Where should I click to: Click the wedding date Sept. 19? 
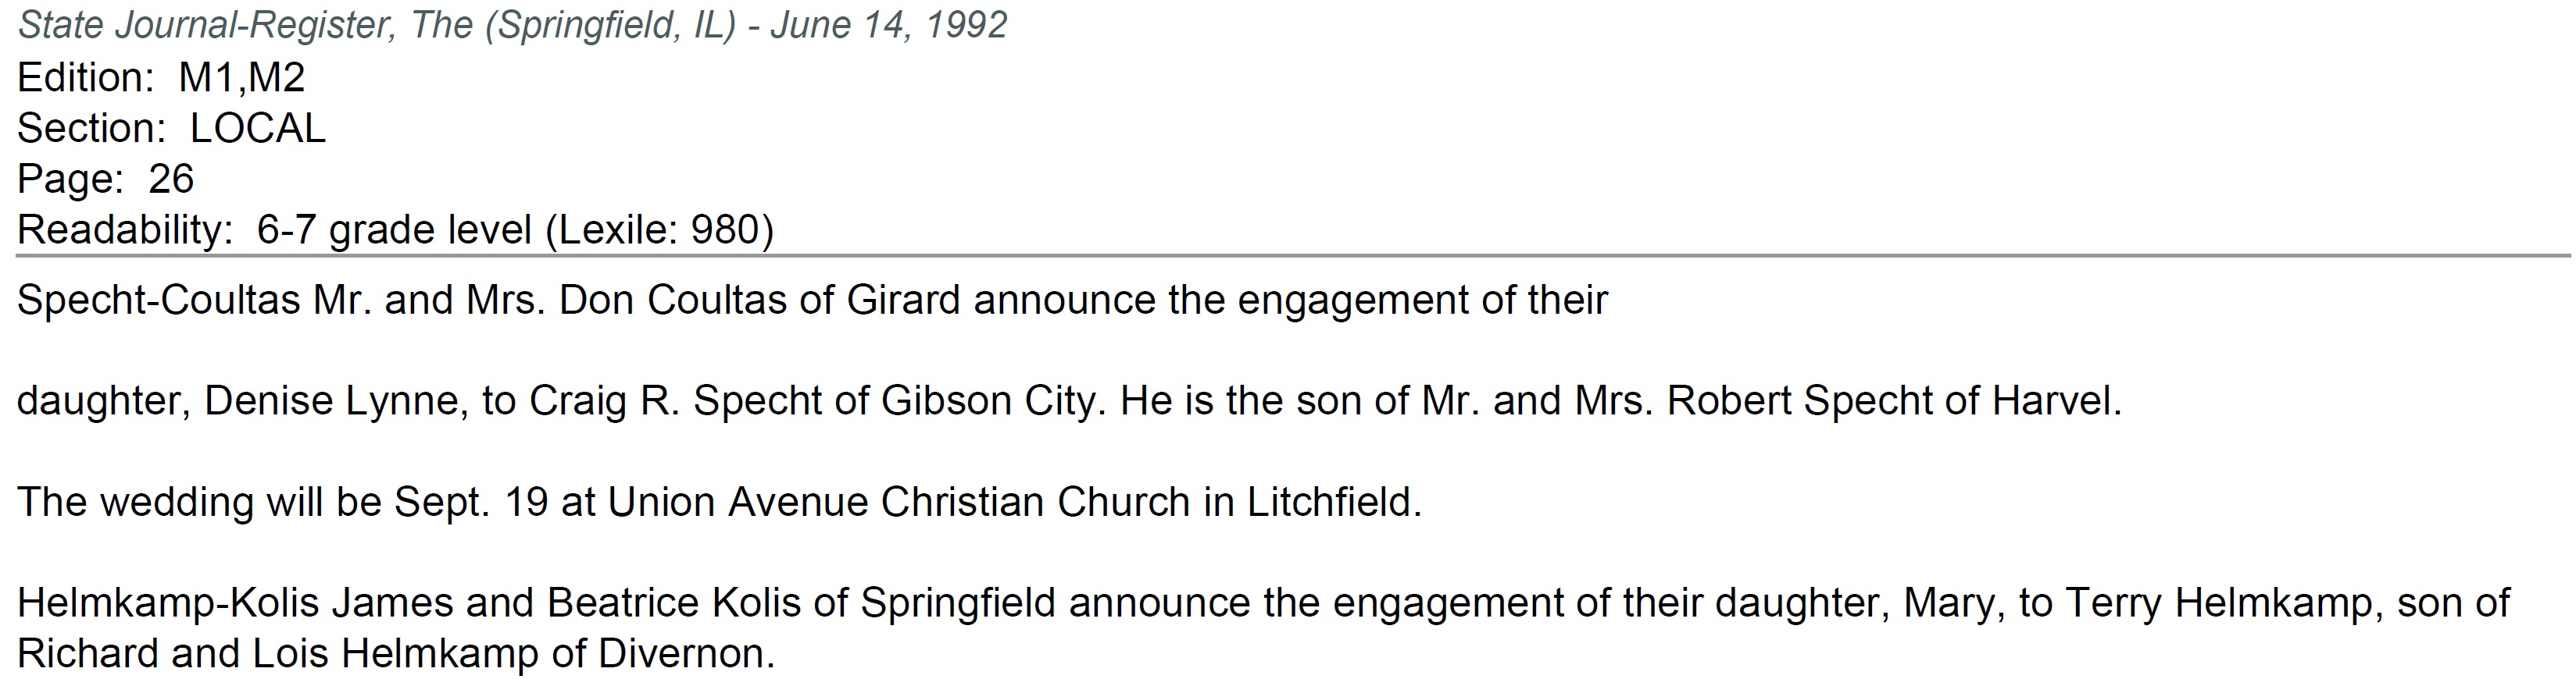471,503
